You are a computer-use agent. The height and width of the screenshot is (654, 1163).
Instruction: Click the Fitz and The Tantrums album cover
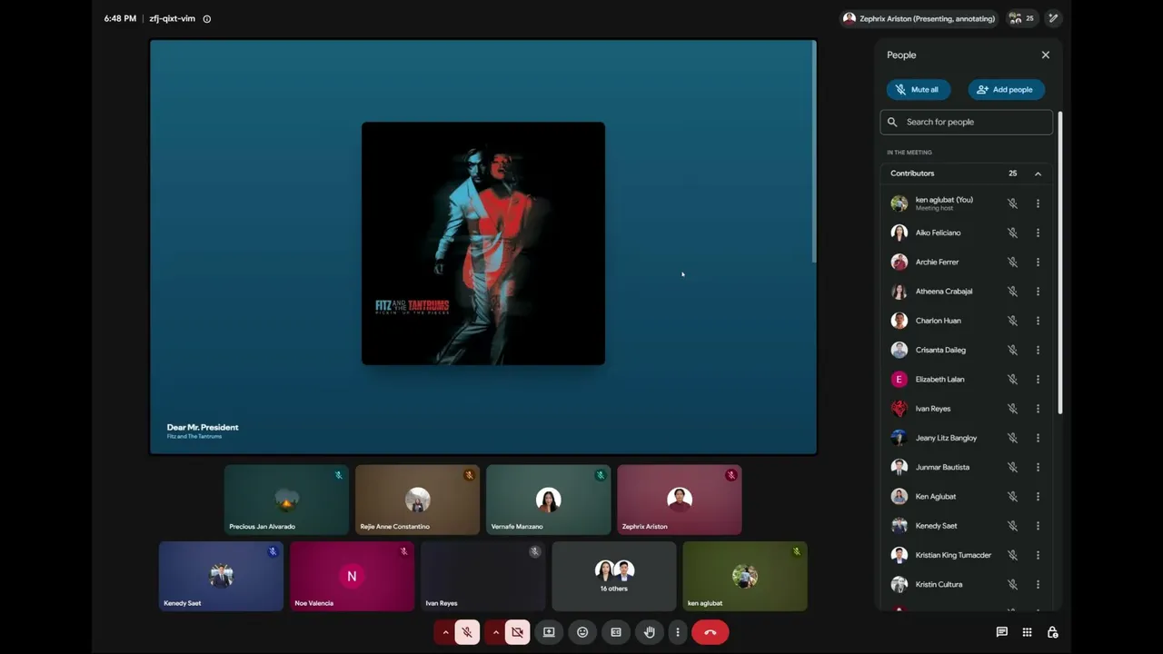pyautogui.click(x=483, y=243)
